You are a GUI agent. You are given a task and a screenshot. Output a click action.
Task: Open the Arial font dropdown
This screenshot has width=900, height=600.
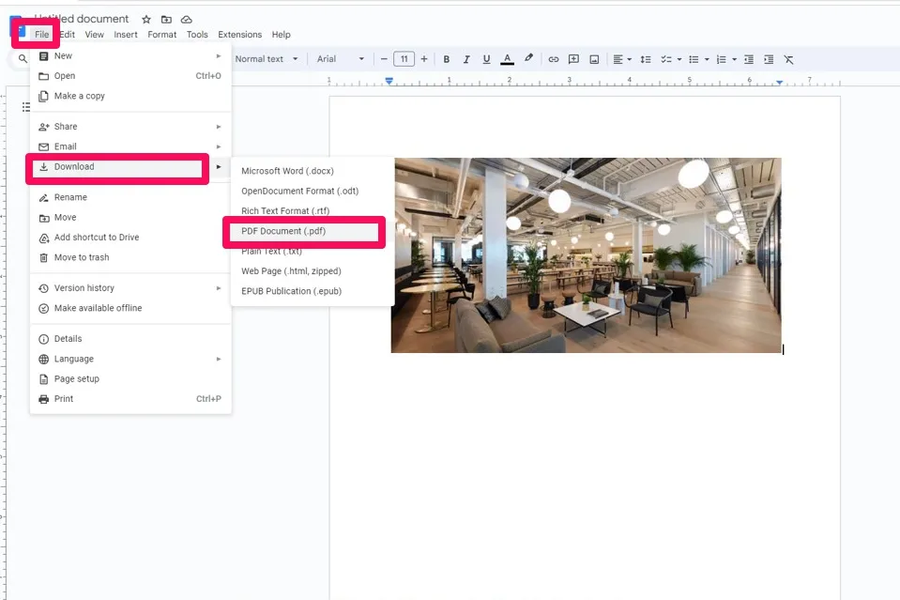coord(340,58)
